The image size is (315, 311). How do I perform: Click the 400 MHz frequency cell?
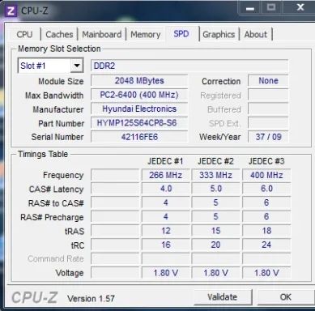click(266, 175)
